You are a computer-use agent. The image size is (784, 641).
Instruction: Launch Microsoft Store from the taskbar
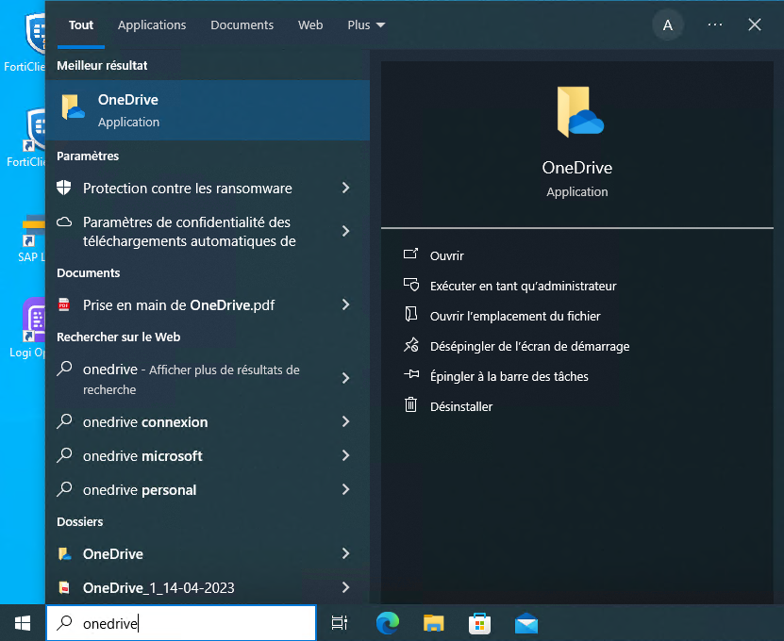point(480,623)
